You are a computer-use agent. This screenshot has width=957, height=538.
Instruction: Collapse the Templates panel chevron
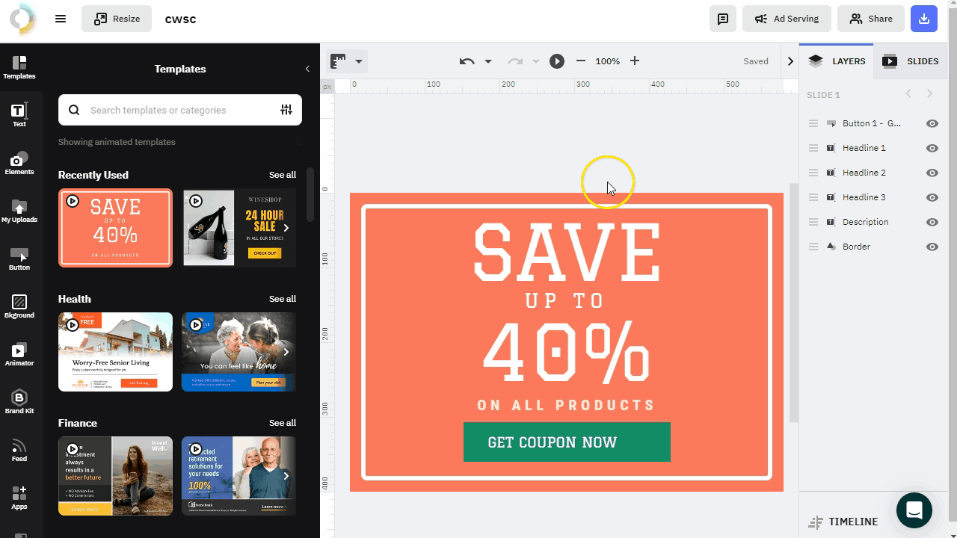pos(307,69)
